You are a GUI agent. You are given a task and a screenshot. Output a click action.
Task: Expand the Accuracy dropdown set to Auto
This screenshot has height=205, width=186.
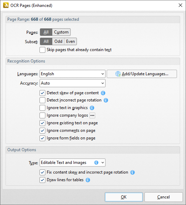pyautogui.click(x=72, y=83)
